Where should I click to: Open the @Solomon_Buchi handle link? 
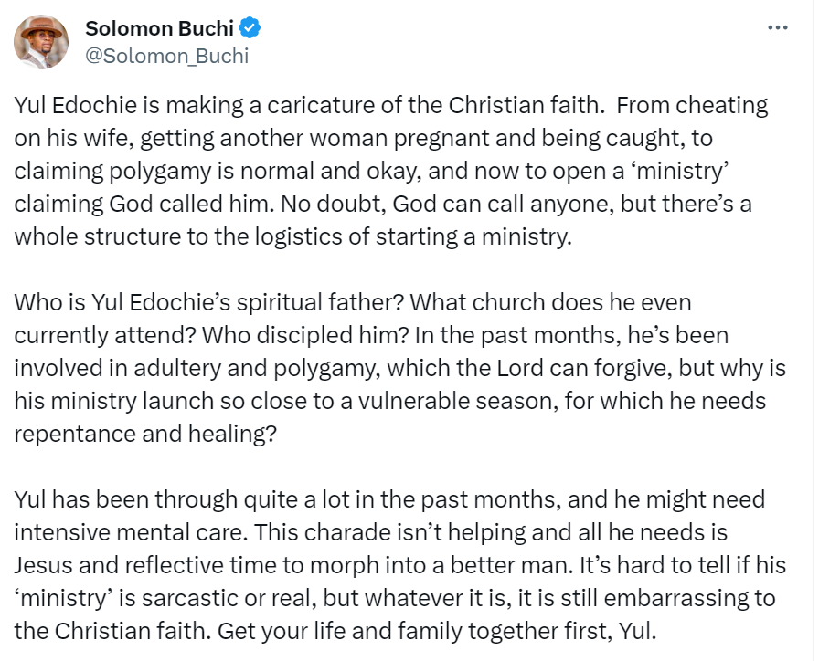coord(166,56)
